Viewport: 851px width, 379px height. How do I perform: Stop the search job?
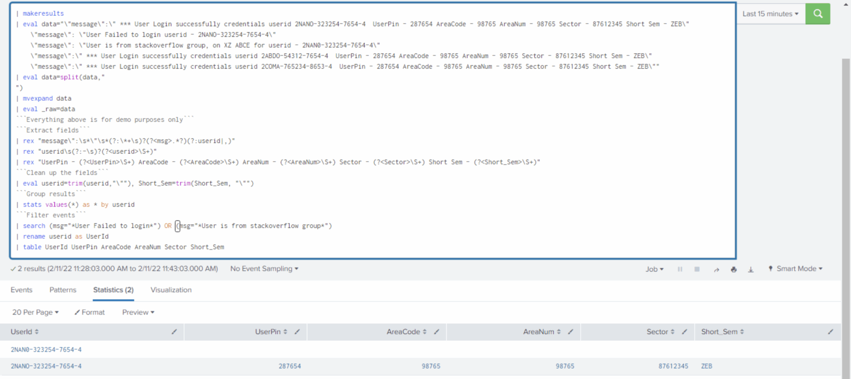click(697, 269)
